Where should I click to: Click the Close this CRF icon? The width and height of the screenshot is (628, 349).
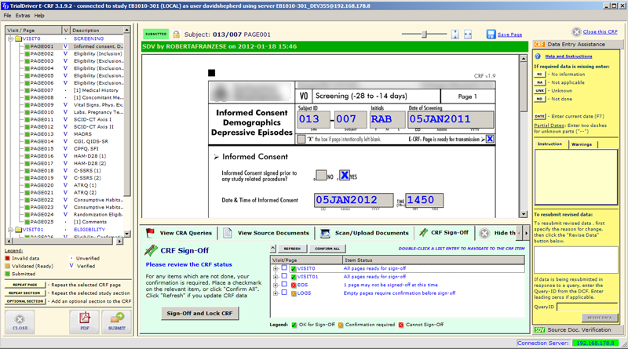tap(576, 32)
